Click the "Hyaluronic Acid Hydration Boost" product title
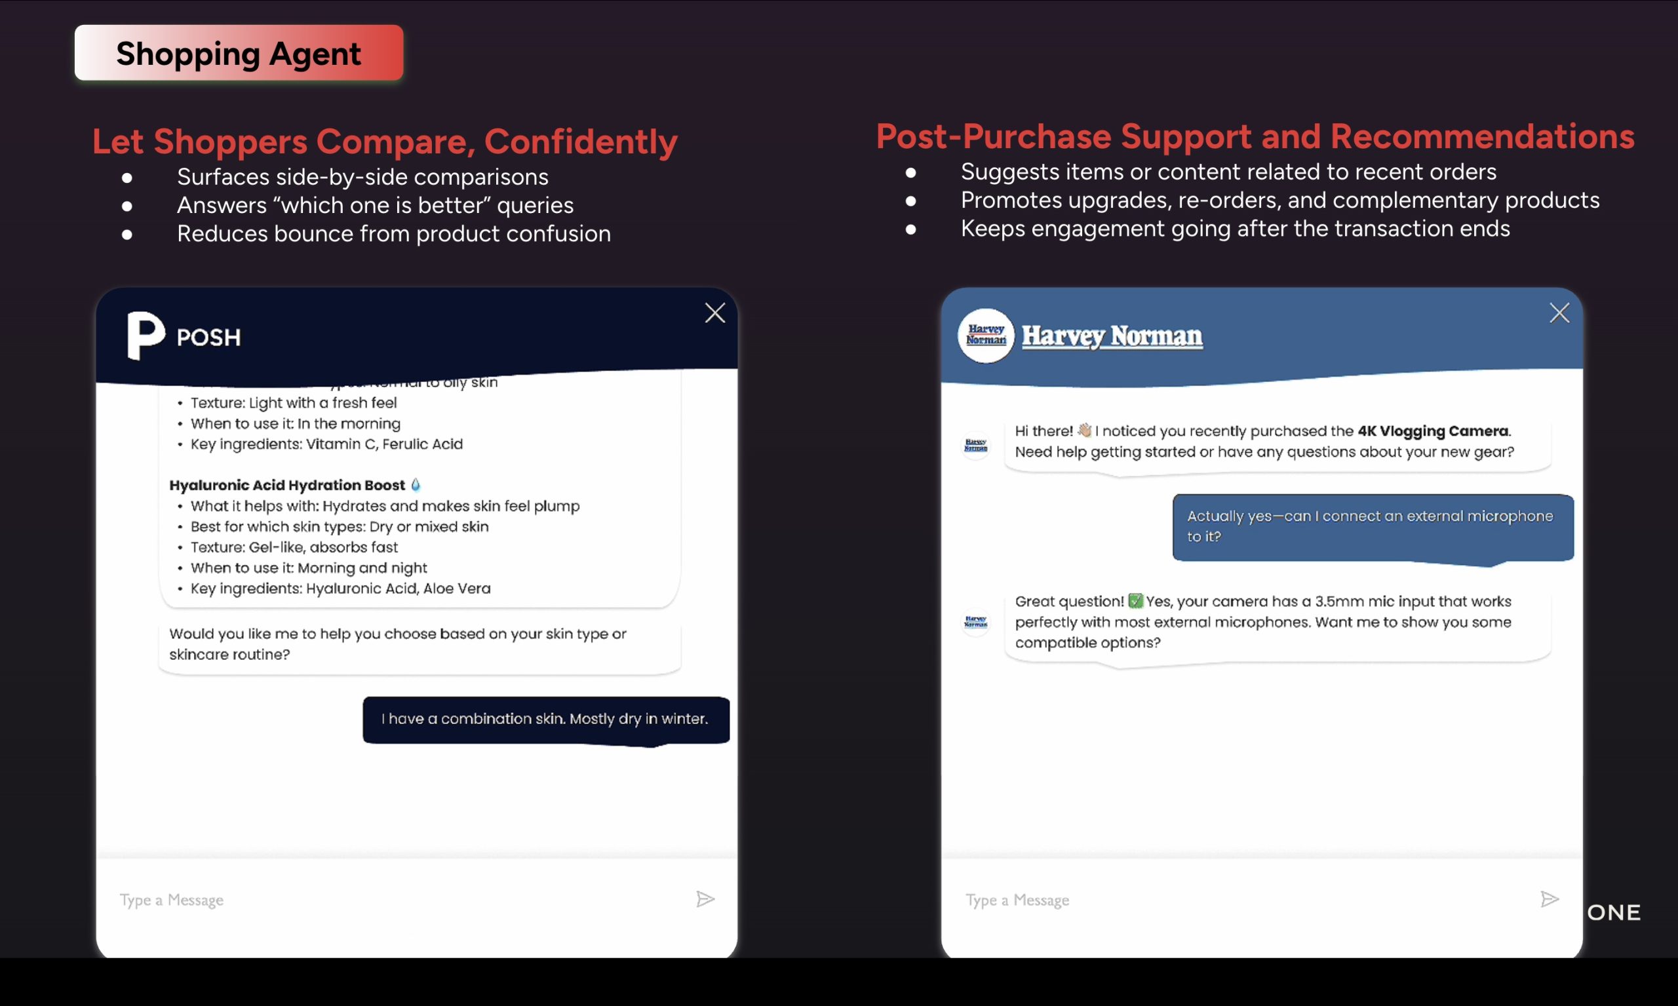This screenshot has width=1678, height=1006. [x=287, y=486]
